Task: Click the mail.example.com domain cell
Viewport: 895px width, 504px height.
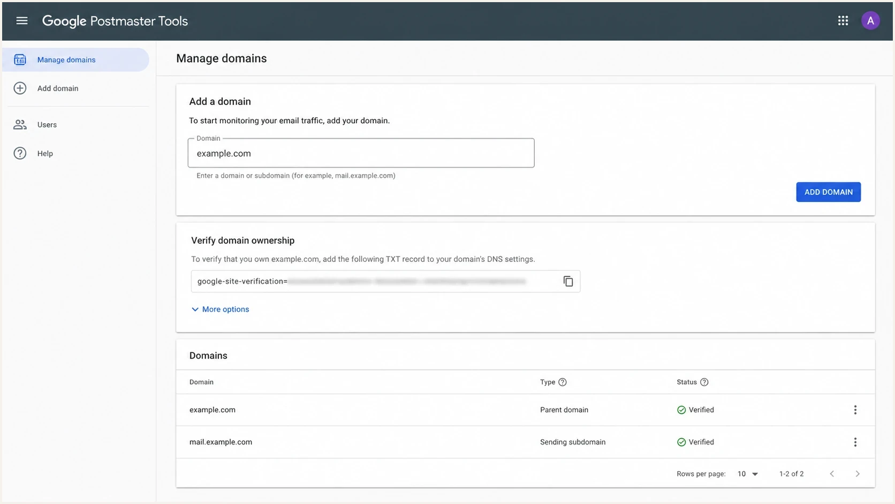Action: click(221, 442)
